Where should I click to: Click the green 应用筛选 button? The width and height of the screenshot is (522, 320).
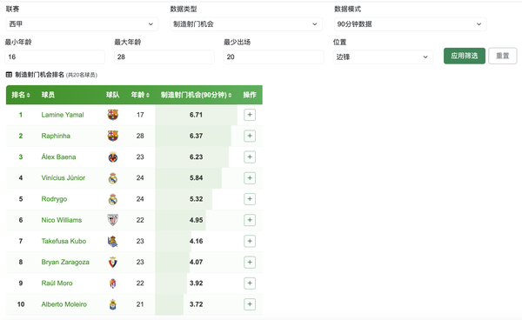[x=465, y=56]
